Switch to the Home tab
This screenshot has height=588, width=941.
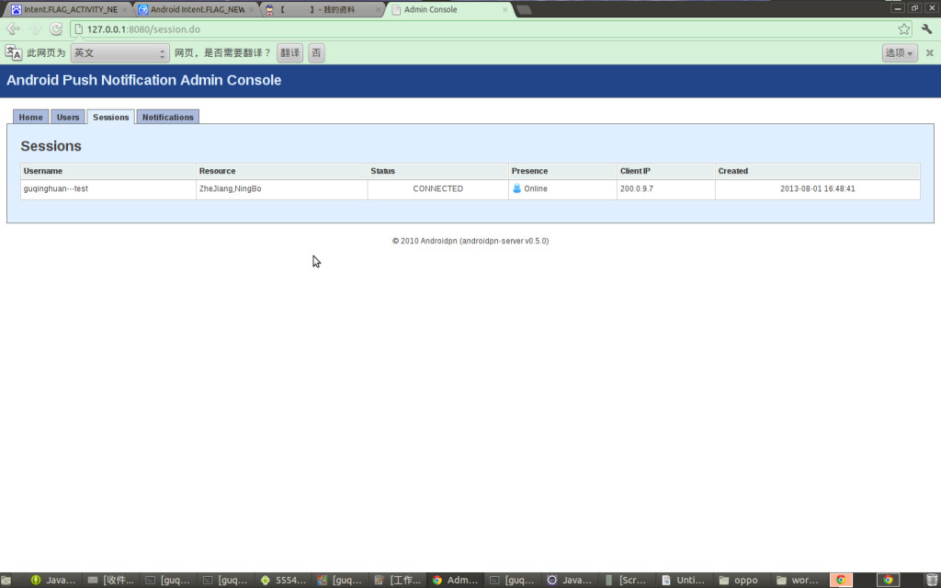(x=30, y=117)
